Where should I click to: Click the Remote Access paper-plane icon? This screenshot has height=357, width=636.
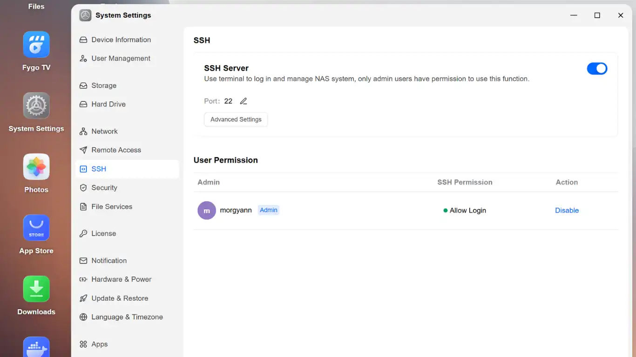coord(83,150)
